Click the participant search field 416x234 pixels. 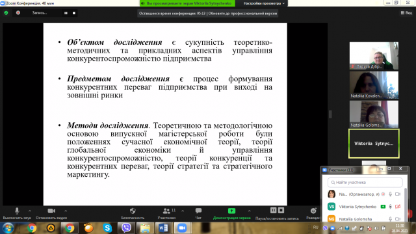pos(365,183)
